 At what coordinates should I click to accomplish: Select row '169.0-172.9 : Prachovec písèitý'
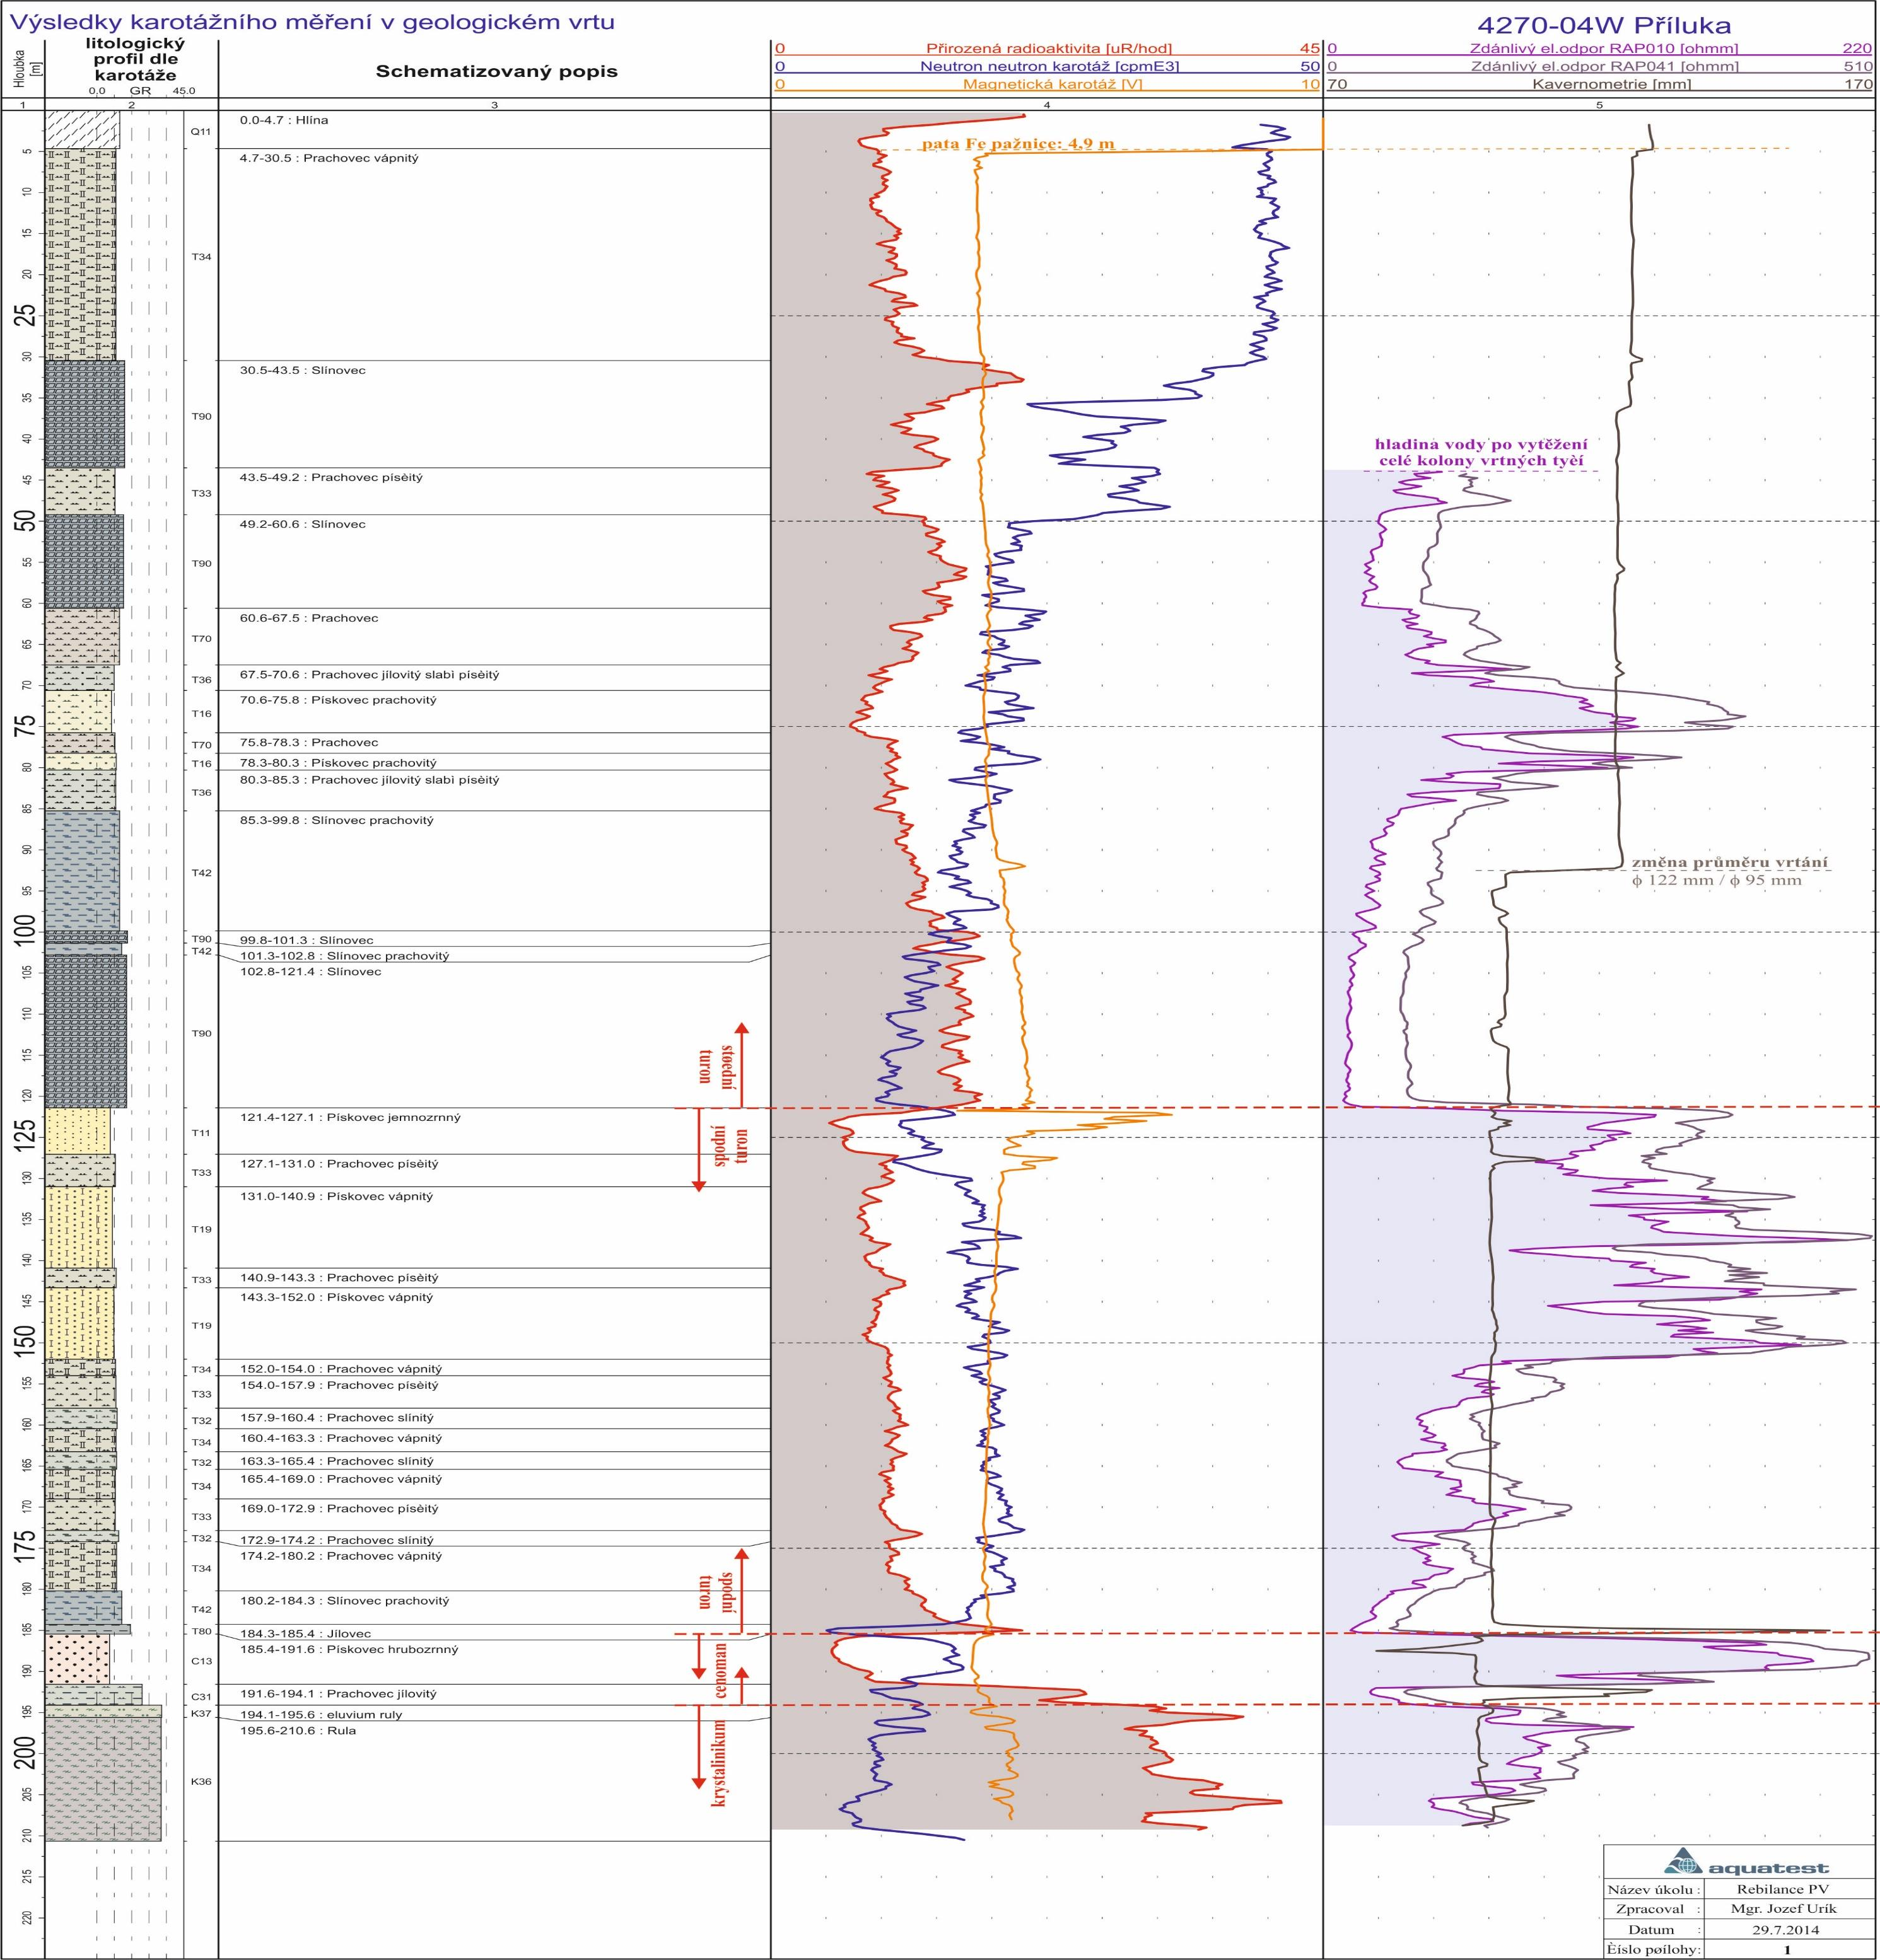pyautogui.click(x=339, y=1509)
